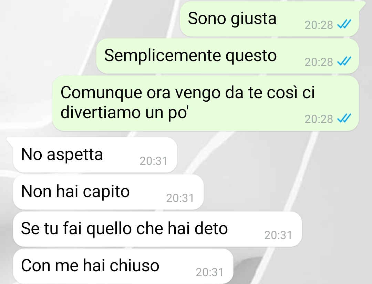Tap the double-check icon on 'Comunque ora vengo' message
The height and width of the screenshot is (284, 372).
pyautogui.click(x=344, y=118)
